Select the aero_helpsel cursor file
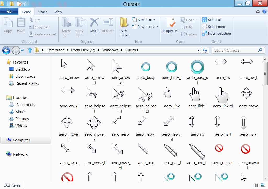 tap(95, 100)
